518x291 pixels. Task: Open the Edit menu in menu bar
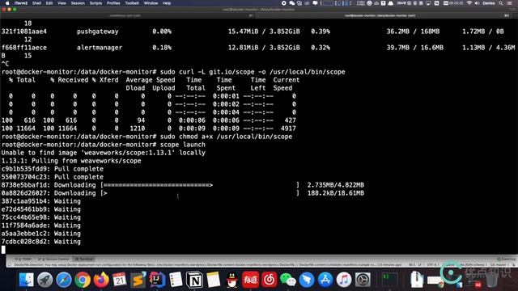49,3
